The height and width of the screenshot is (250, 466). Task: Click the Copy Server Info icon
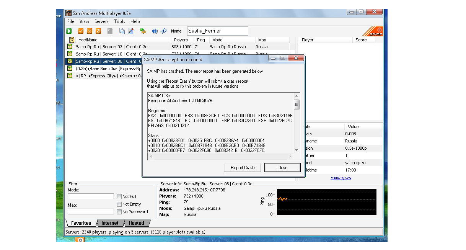pos(122,31)
